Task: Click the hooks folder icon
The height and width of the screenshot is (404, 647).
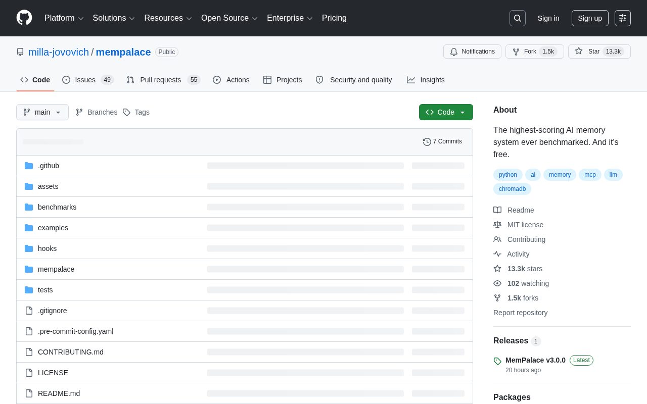Action: [29, 248]
